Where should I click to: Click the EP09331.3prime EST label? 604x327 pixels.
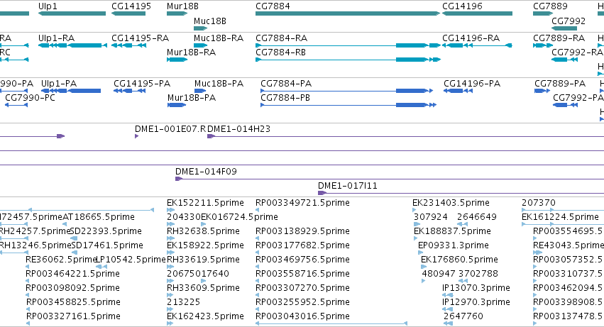point(454,245)
